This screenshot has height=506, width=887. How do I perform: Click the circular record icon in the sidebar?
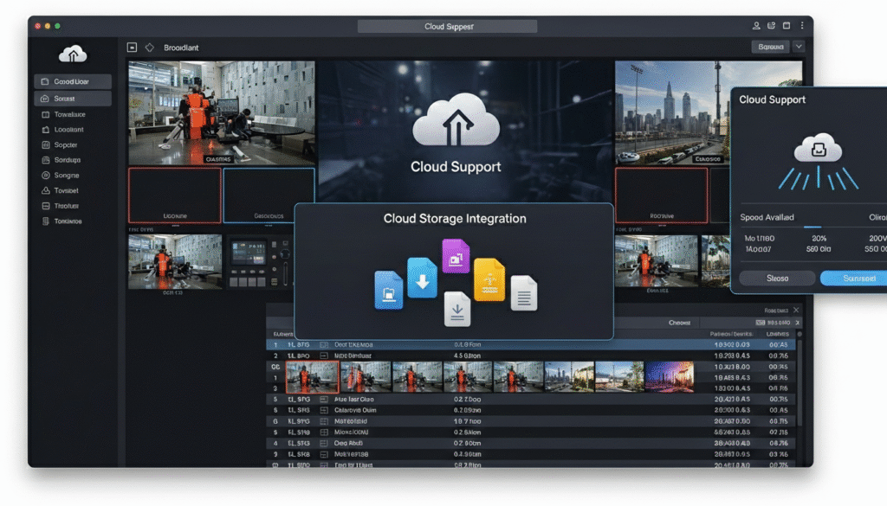[x=46, y=175]
